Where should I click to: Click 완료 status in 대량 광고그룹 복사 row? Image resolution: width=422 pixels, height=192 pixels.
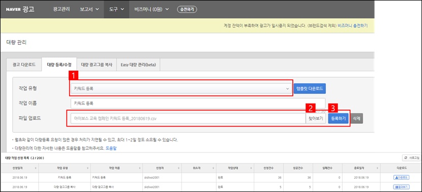pos(221,187)
